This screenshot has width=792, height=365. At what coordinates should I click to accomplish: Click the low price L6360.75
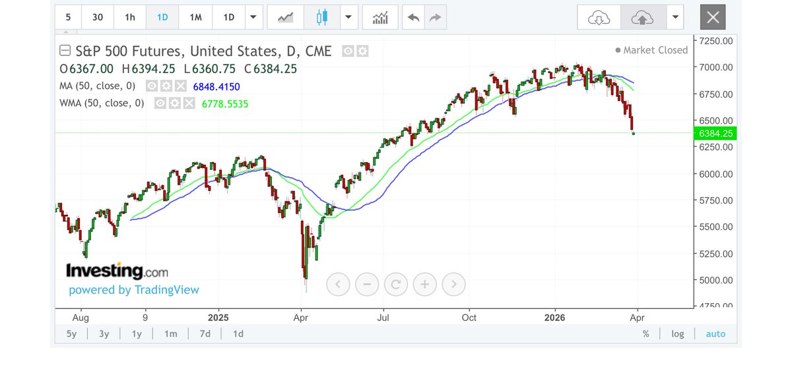(x=210, y=69)
